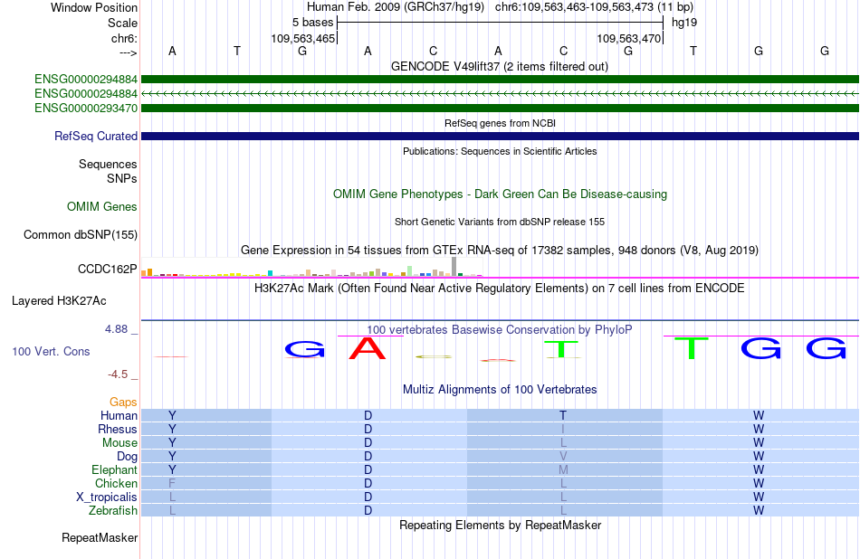Click the Scale label
The image size is (860, 559).
pos(122,23)
